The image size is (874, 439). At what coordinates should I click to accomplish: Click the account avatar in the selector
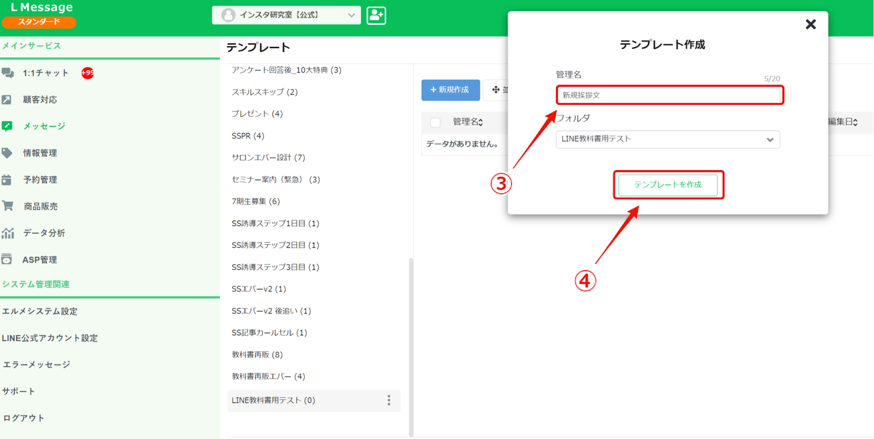tap(228, 15)
